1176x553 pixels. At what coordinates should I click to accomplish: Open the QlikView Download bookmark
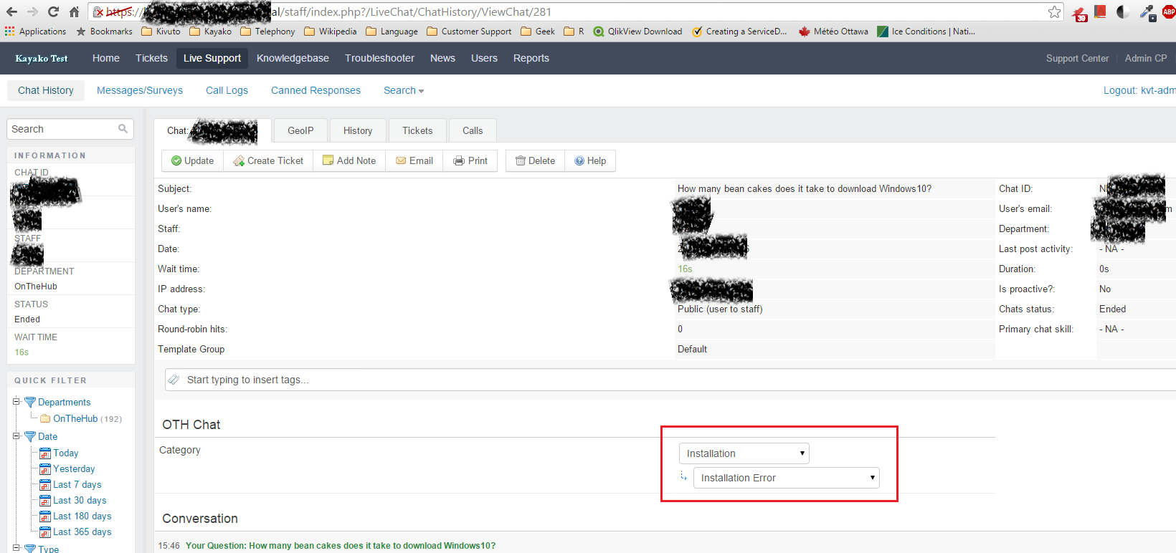637,32
